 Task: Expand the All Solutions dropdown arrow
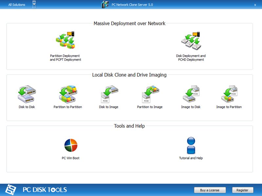(x=34, y=5)
